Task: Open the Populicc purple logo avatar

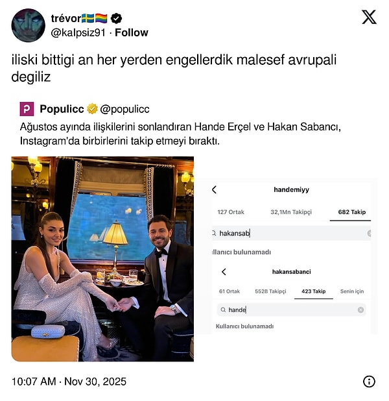Action: pos(27,109)
